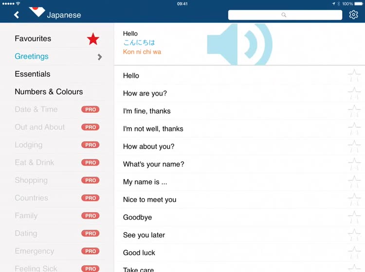
Task: Favourite 'How are you?' with star
Action: click(x=354, y=93)
